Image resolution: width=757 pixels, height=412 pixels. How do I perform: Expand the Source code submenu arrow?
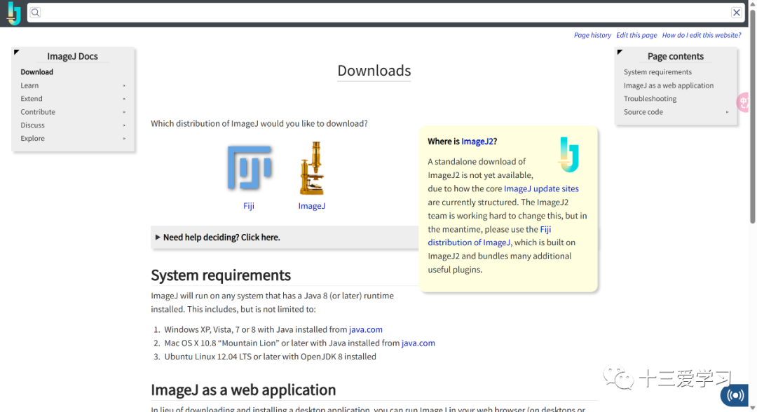[x=727, y=112]
